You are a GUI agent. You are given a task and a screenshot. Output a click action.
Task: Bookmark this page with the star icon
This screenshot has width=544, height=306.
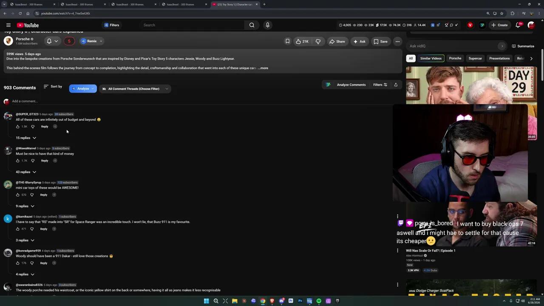click(501, 13)
